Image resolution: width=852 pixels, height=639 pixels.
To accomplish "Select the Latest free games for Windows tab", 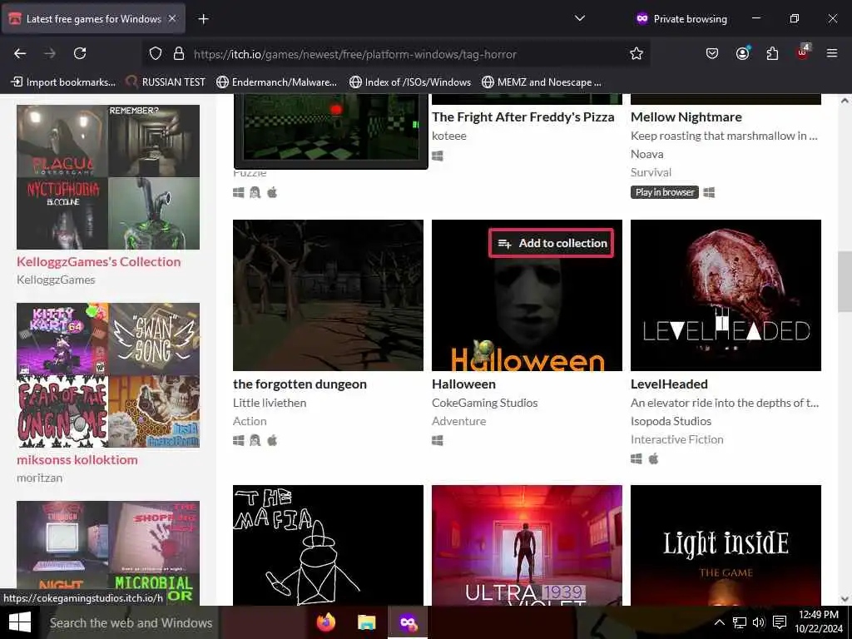I will pyautogui.click(x=93, y=19).
